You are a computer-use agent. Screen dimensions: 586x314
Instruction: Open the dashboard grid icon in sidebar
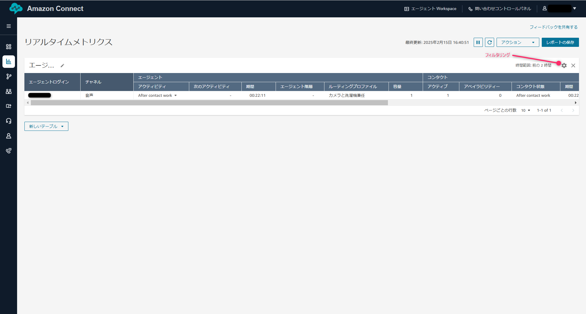[9, 47]
